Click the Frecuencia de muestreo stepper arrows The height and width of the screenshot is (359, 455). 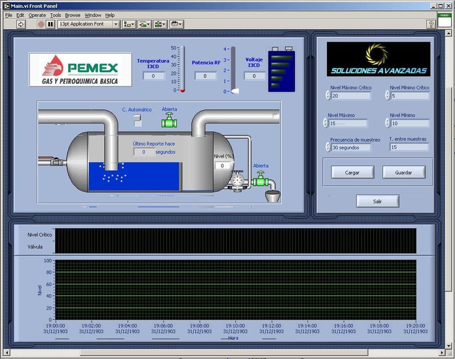coord(328,147)
